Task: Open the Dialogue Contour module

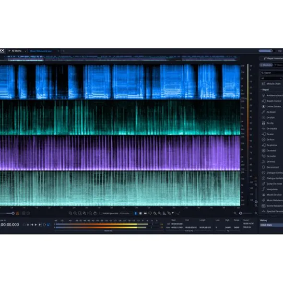Action: (x=272, y=173)
